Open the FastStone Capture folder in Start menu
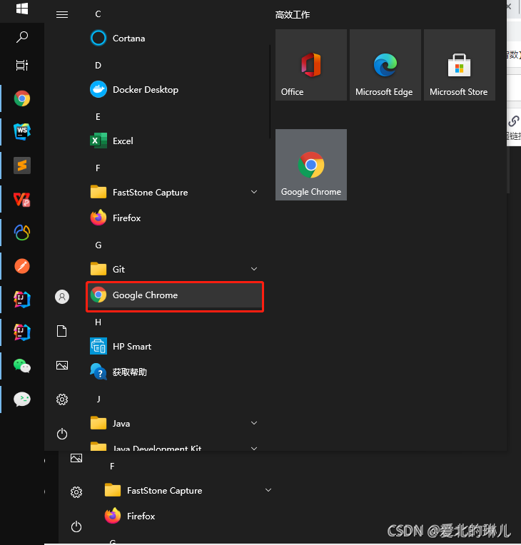The height and width of the screenshot is (545, 521). pyautogui.click(x=176, y=192)
